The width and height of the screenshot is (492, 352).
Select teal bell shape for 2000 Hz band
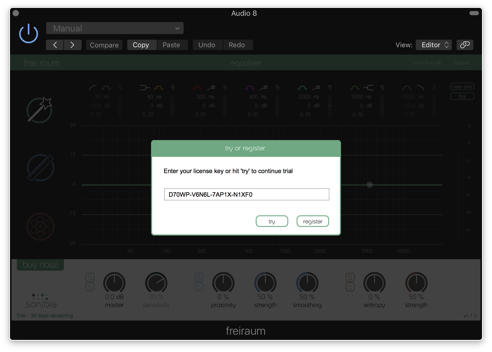(x=302, y=87)
